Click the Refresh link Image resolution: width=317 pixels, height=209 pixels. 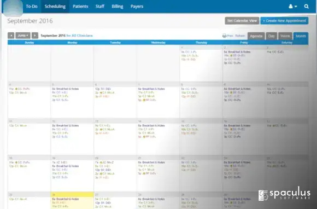pyautogui.click(x=240, y=36)
